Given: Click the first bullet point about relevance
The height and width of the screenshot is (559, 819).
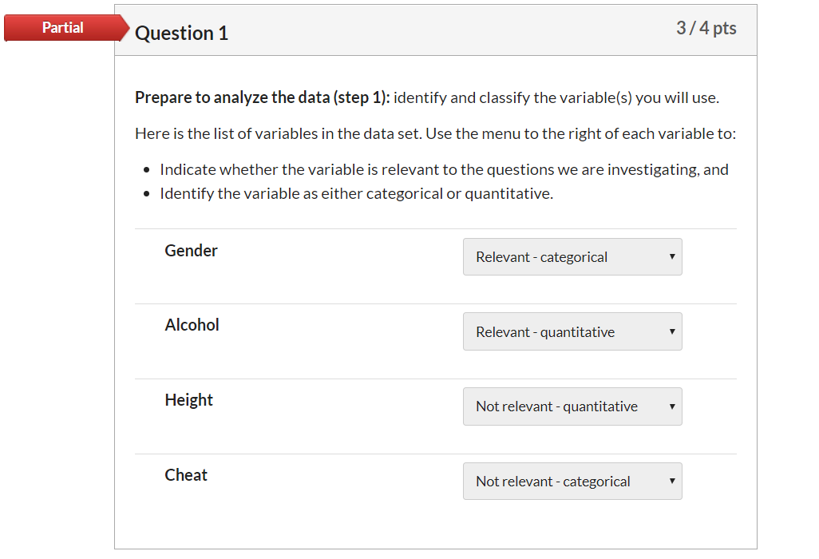Looking at the screenshot, I should 444,169.
